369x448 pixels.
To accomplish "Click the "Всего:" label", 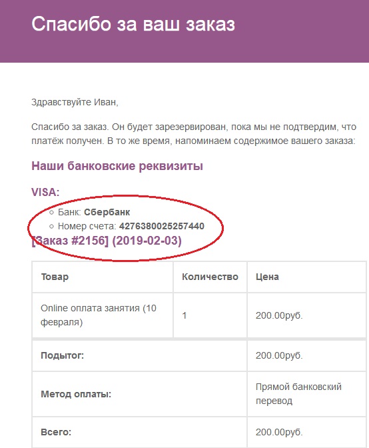I will [x=56, y=432].
